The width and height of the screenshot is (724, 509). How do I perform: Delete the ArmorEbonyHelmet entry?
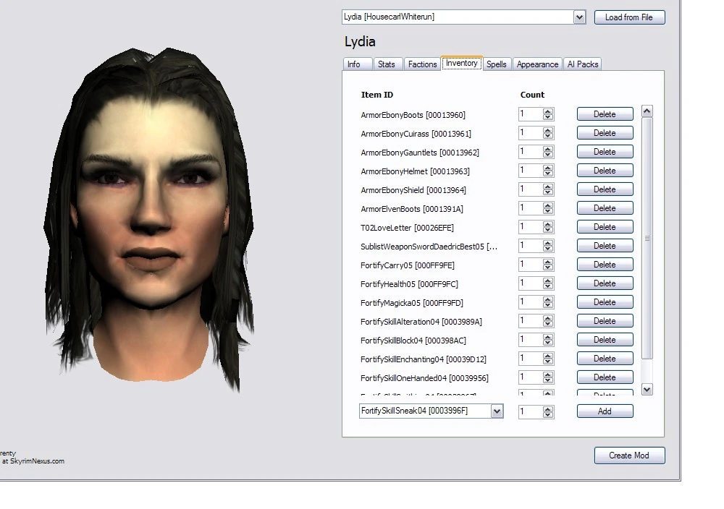[x=605, y=171]
